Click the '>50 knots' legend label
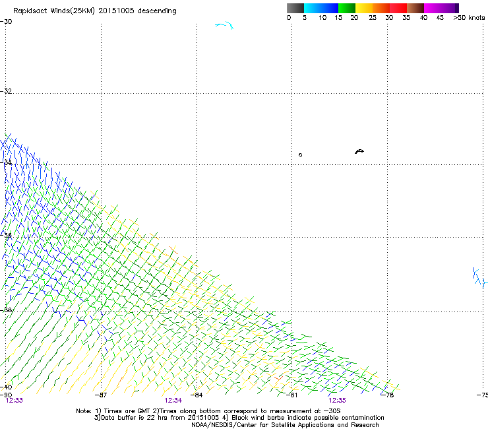488x429 pixels. coord(469,18)
